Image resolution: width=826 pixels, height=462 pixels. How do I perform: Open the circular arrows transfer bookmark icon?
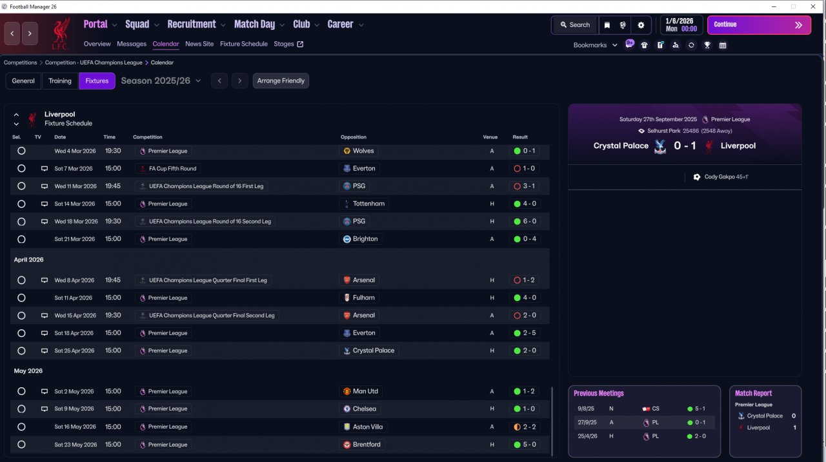(x=691, y=45)
